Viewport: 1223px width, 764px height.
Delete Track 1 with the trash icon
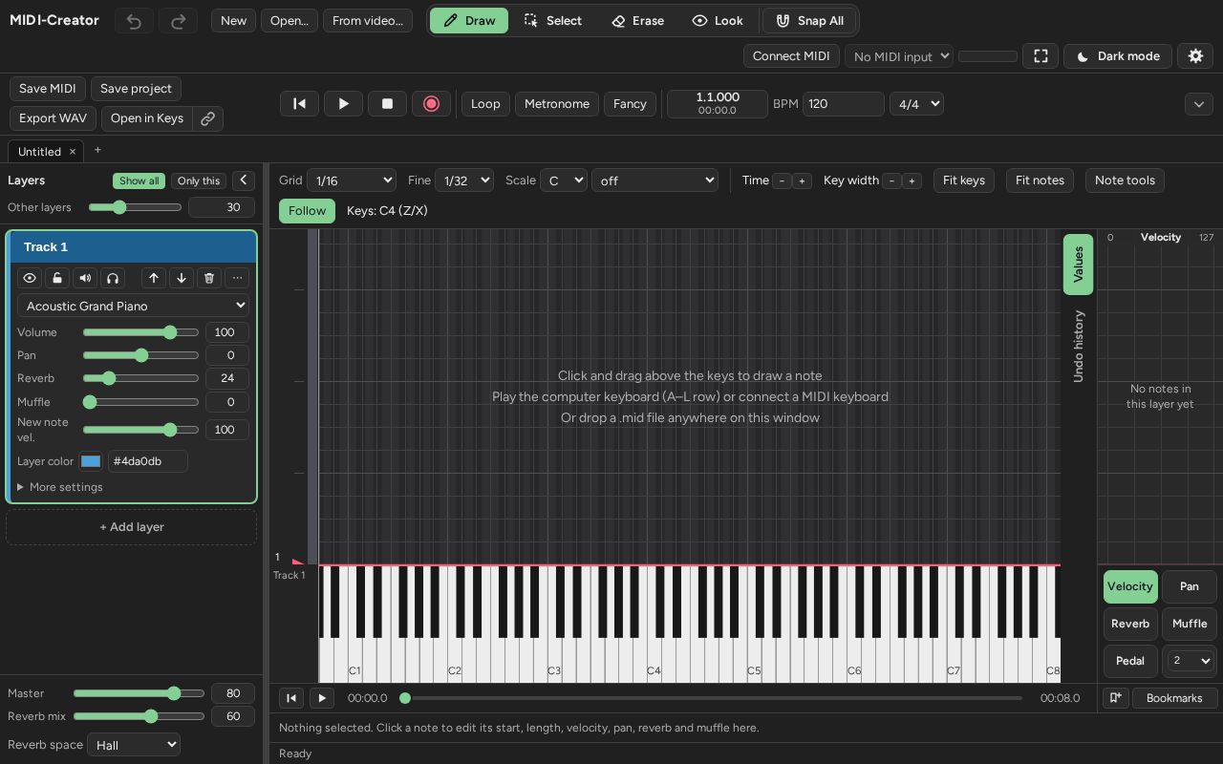click(209, 278)
